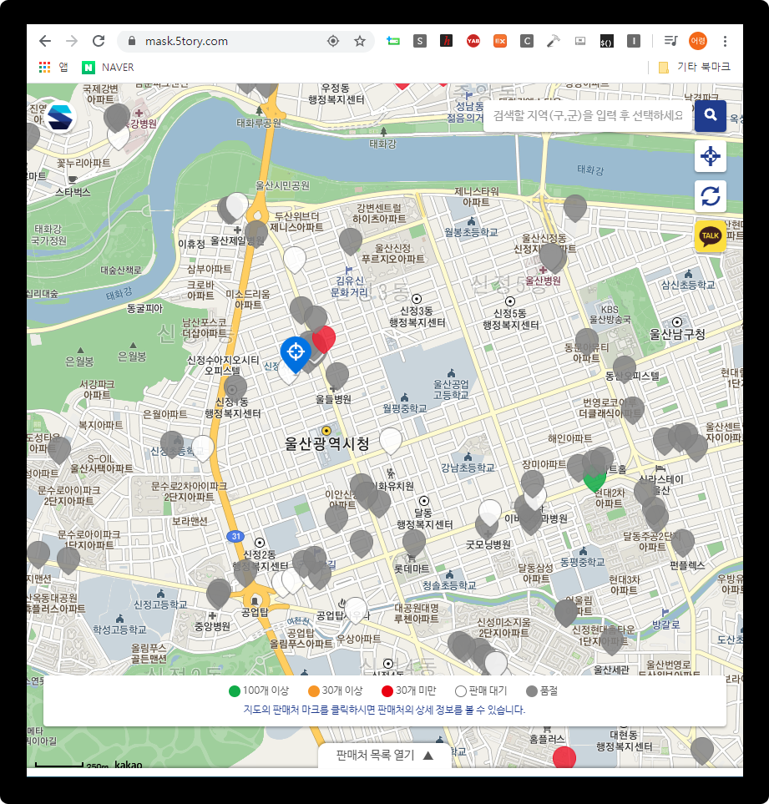Reload the page with browser refresh
Screen dimensions: 769x804
(x=99, y=41)
